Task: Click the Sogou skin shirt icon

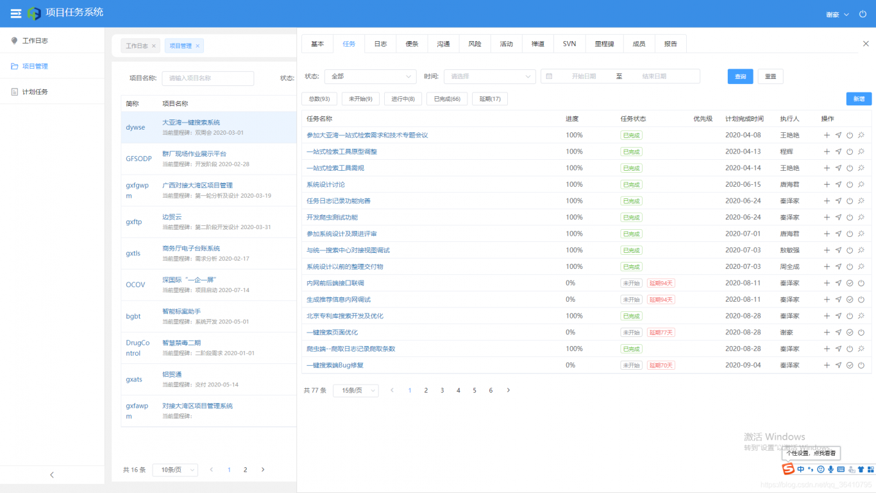Action: click(x=861, y=469)
